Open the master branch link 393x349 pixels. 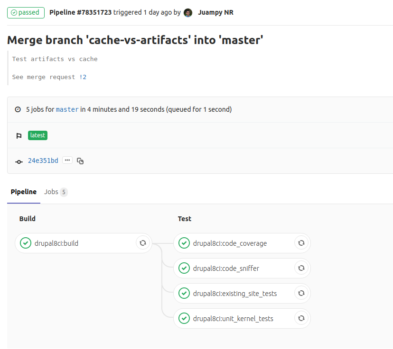(67, 109)
